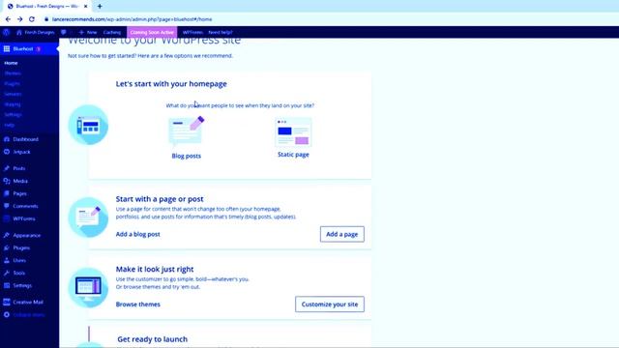Click the Collapse menu label

tap(29, 315)
